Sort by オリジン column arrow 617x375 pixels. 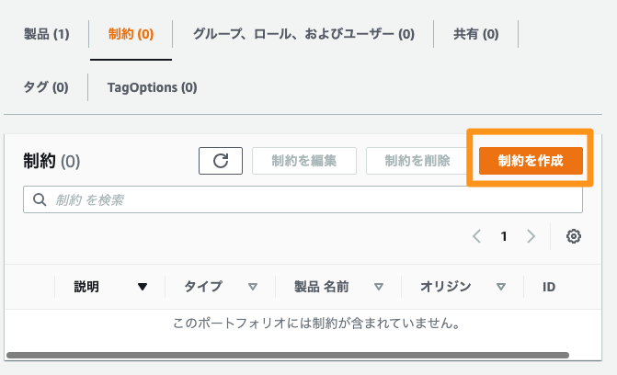500,287
